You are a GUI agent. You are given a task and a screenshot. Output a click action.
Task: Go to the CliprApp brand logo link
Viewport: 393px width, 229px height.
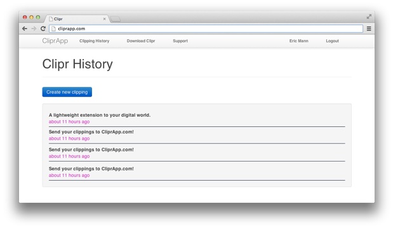[x=55, y=41]
